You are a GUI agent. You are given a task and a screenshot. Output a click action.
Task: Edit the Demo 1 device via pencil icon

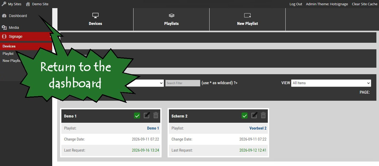(147, 115)
